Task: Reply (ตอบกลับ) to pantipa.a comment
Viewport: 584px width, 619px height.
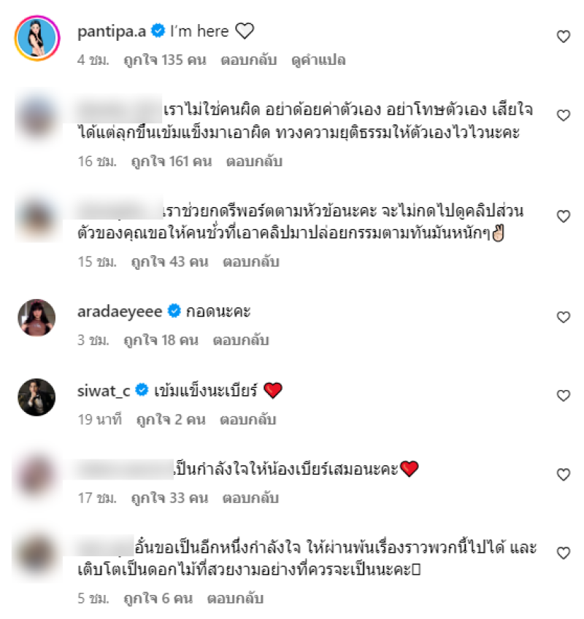Action: coord(248,60)
